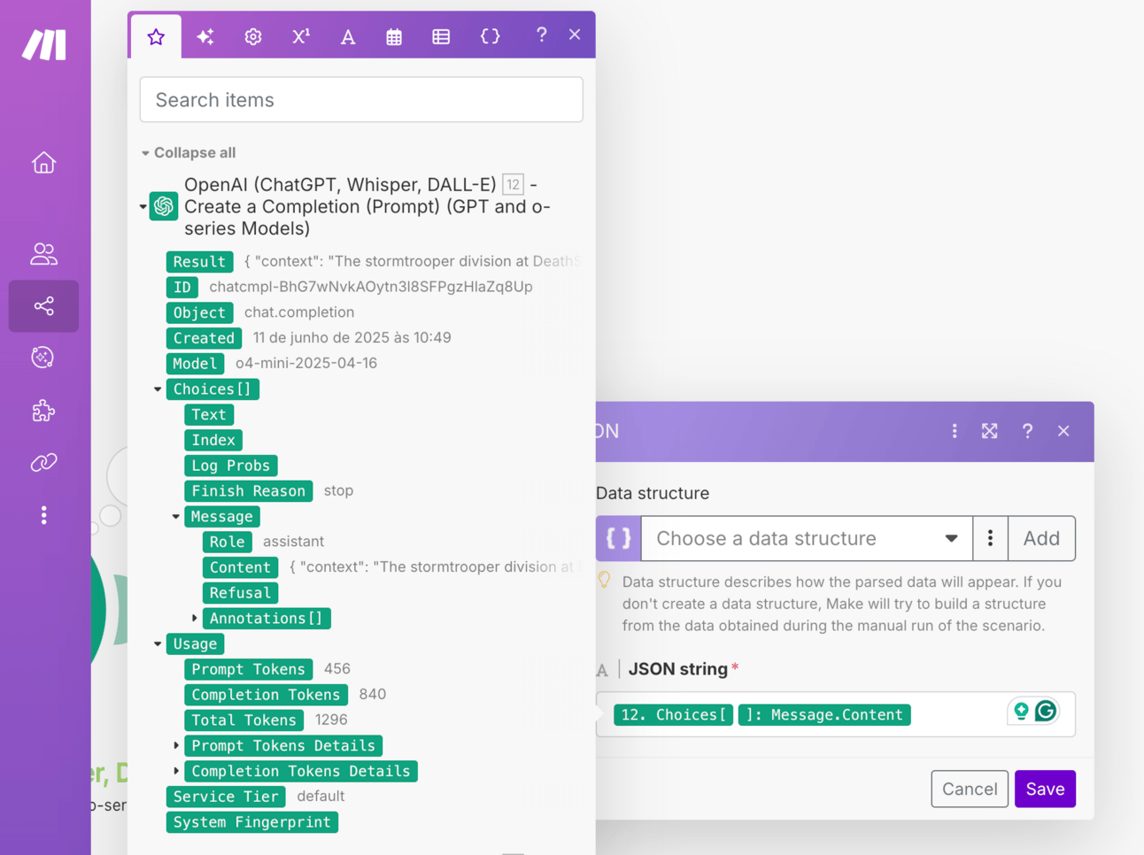
Task: Go to Home in sidebar
Action: click(43, 163)
